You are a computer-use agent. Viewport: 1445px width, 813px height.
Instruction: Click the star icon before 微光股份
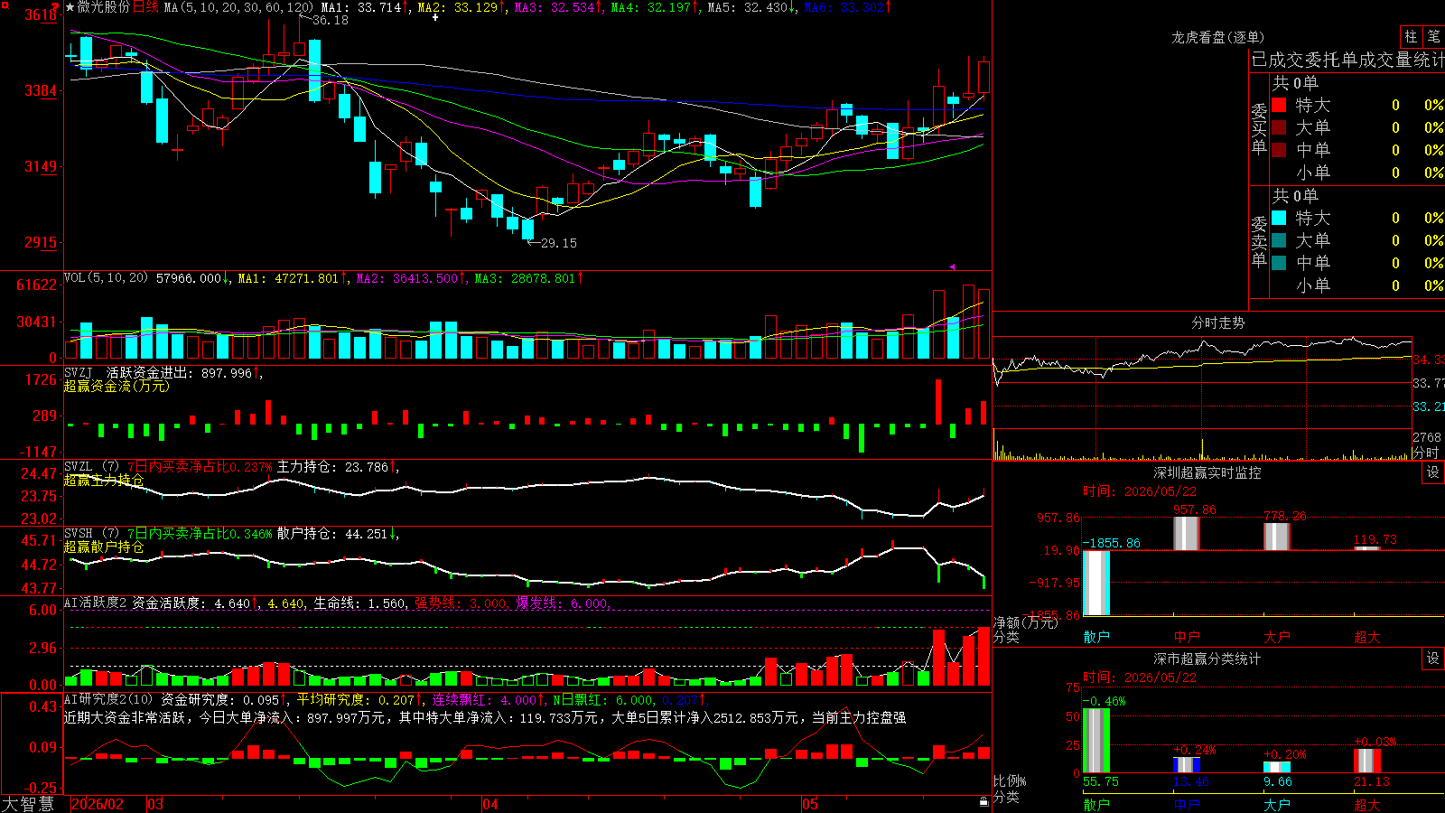[70, 7]
